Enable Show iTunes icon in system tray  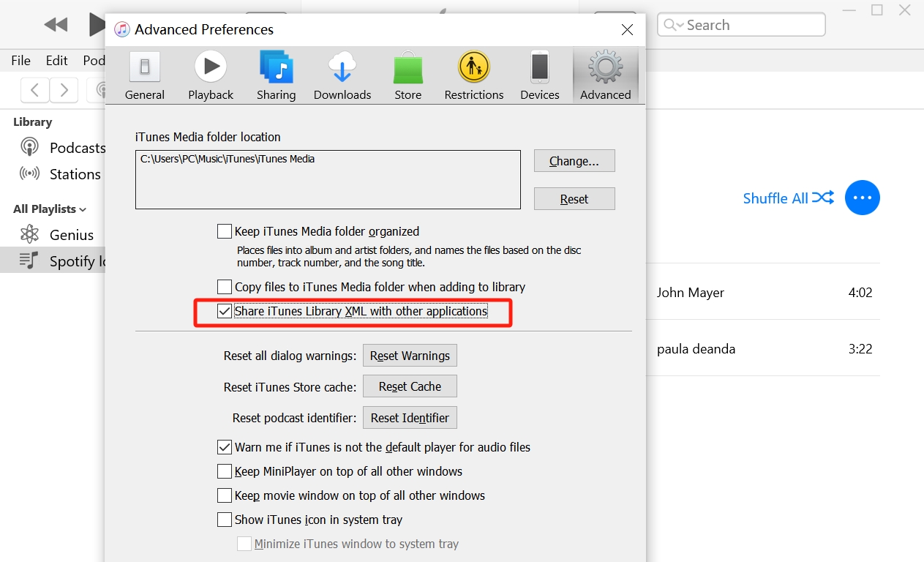pos(225,520)
